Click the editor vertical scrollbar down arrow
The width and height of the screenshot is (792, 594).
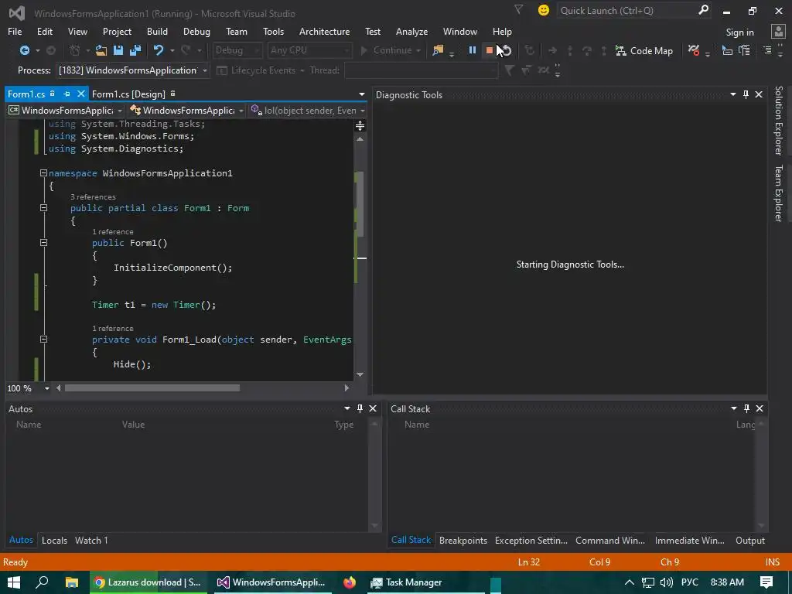[x=360, y=374]
